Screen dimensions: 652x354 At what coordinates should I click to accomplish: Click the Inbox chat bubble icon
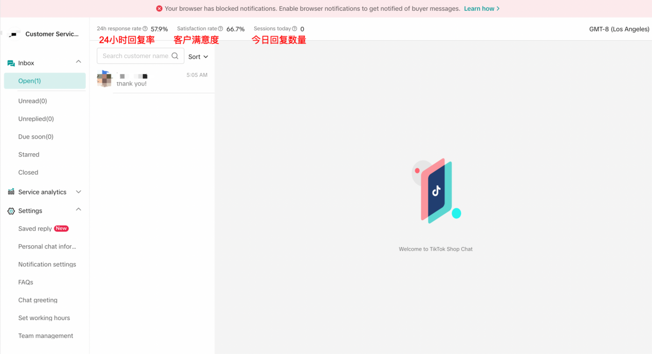click(x=11, y=63)
